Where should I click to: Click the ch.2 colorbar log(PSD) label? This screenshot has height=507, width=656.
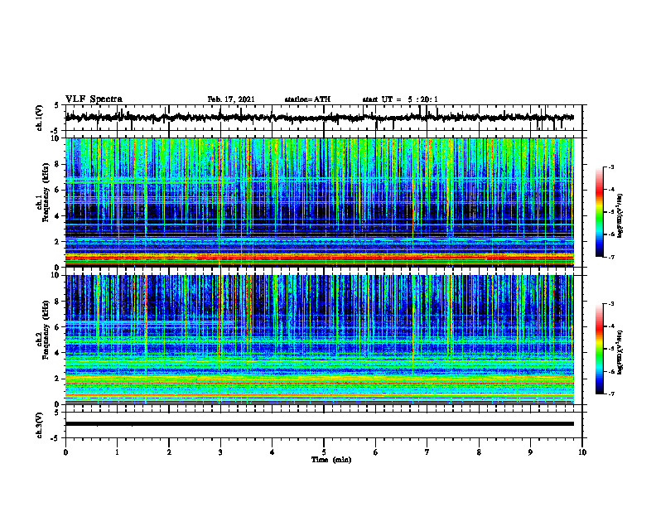point(620,351)
